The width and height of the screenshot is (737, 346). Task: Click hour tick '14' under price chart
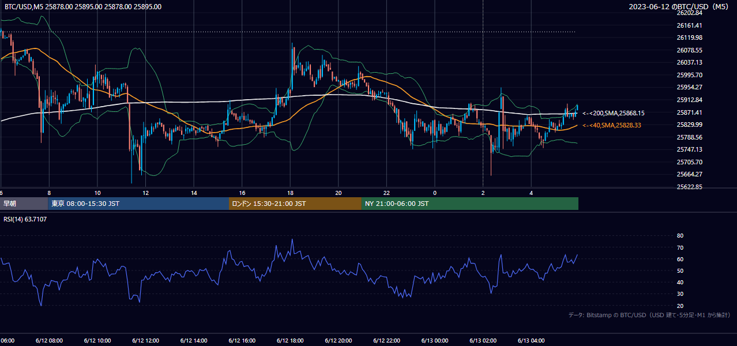click(x=194, y=193)
